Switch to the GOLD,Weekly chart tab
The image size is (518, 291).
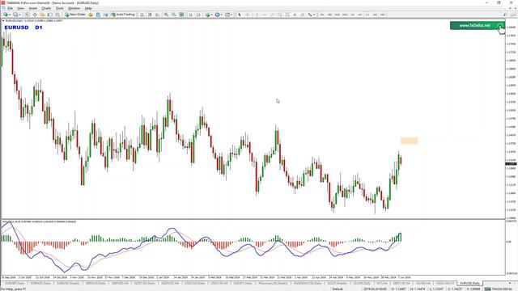337,284
